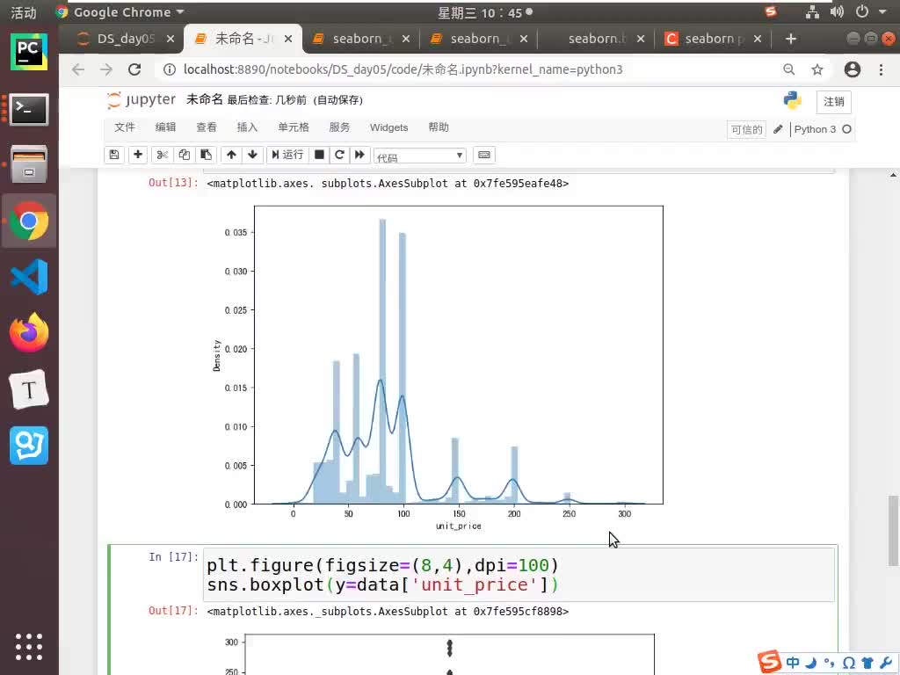Open Visual Studio Code from the dock

[29, 277]
